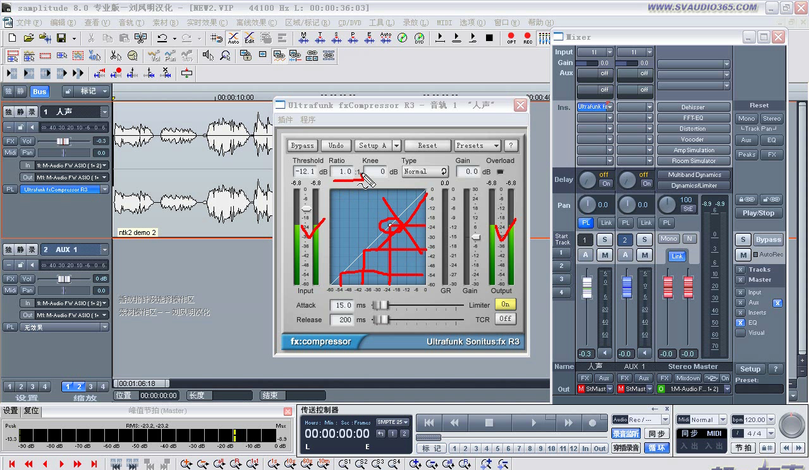Open the compressor 插件 menu
Image resolution: width=809 pixels, height=470 pixels.
tap(286, 119)
